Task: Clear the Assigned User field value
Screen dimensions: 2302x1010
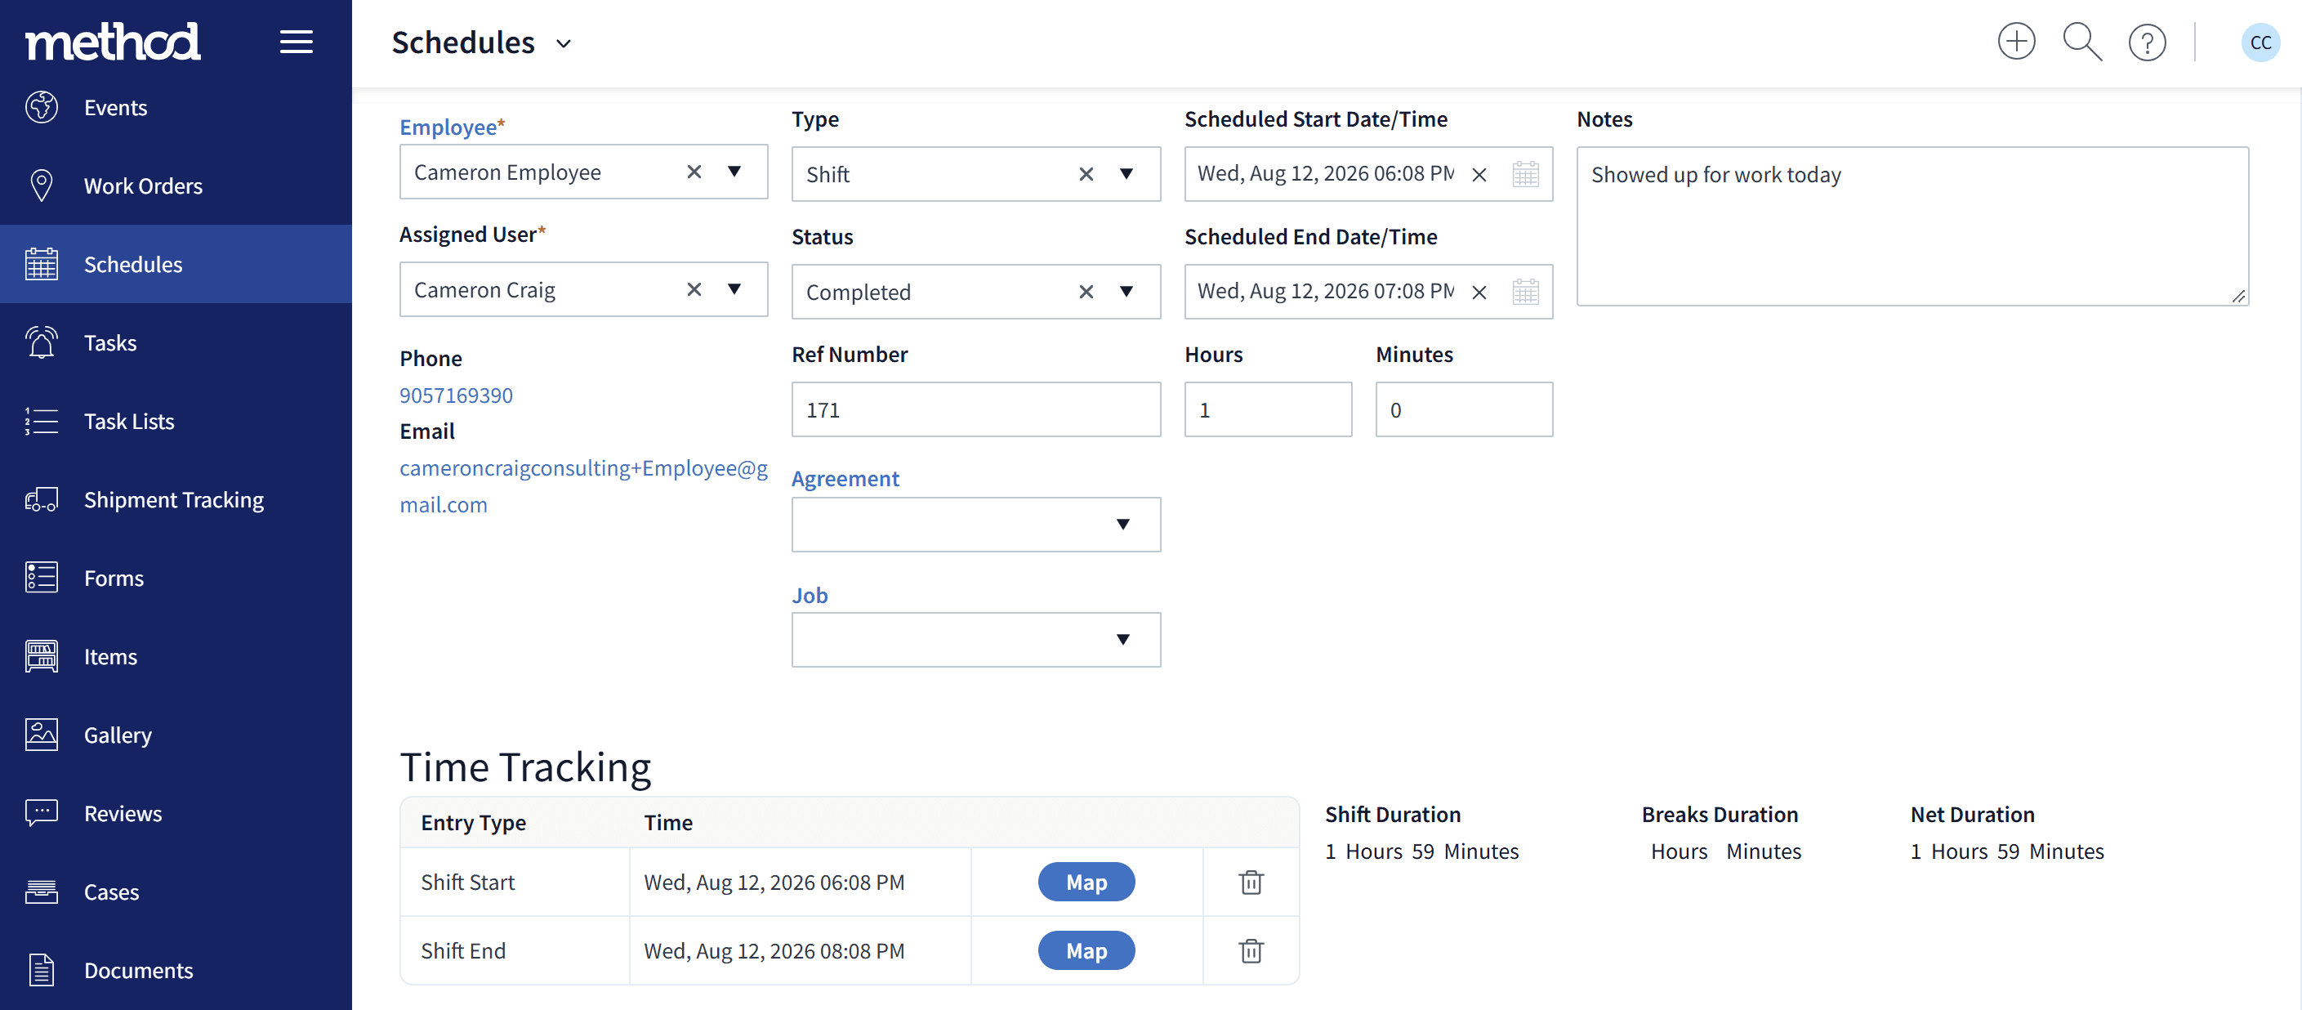Action: 694,289
